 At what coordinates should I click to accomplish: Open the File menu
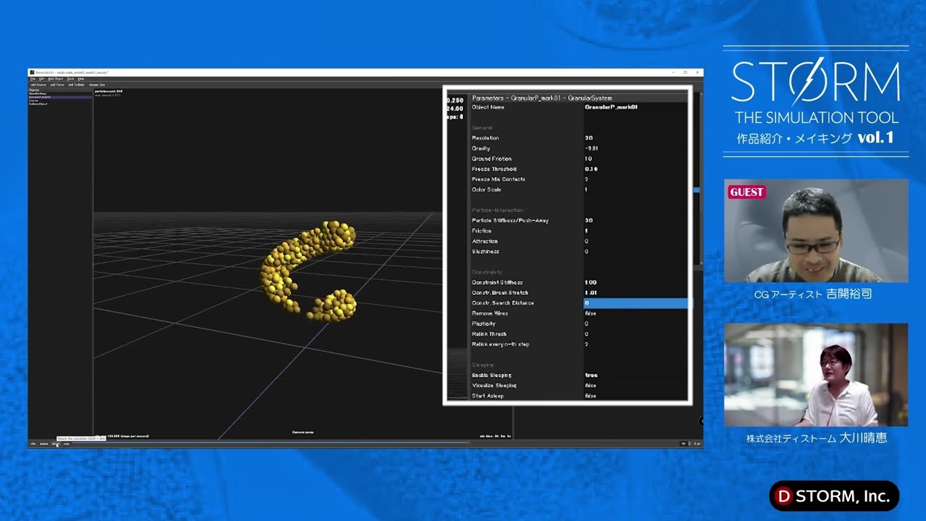(x=33, y=79)
